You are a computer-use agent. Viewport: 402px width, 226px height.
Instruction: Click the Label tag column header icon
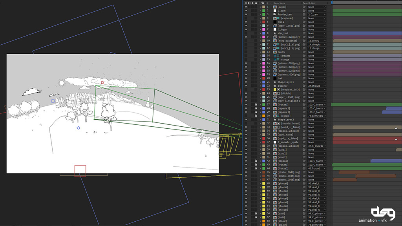(x=263, y=3)
